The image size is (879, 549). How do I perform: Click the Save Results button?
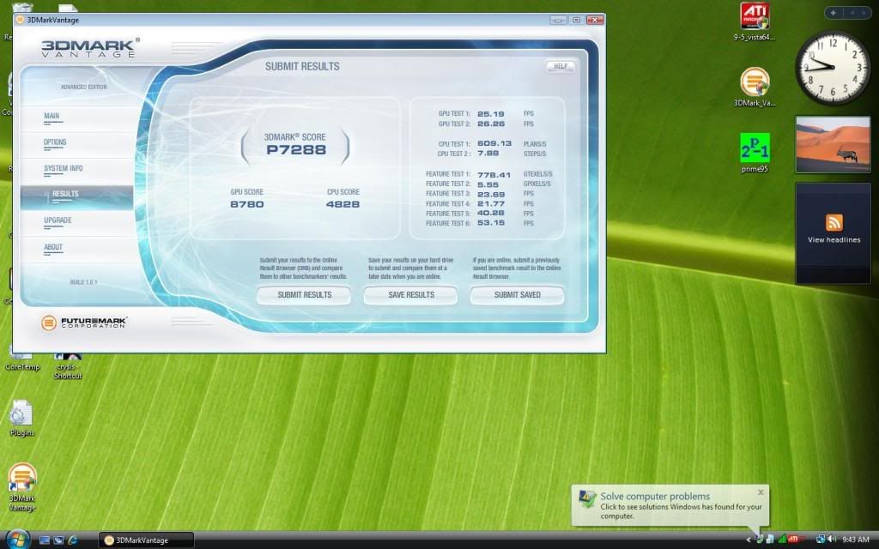(411, 295)
